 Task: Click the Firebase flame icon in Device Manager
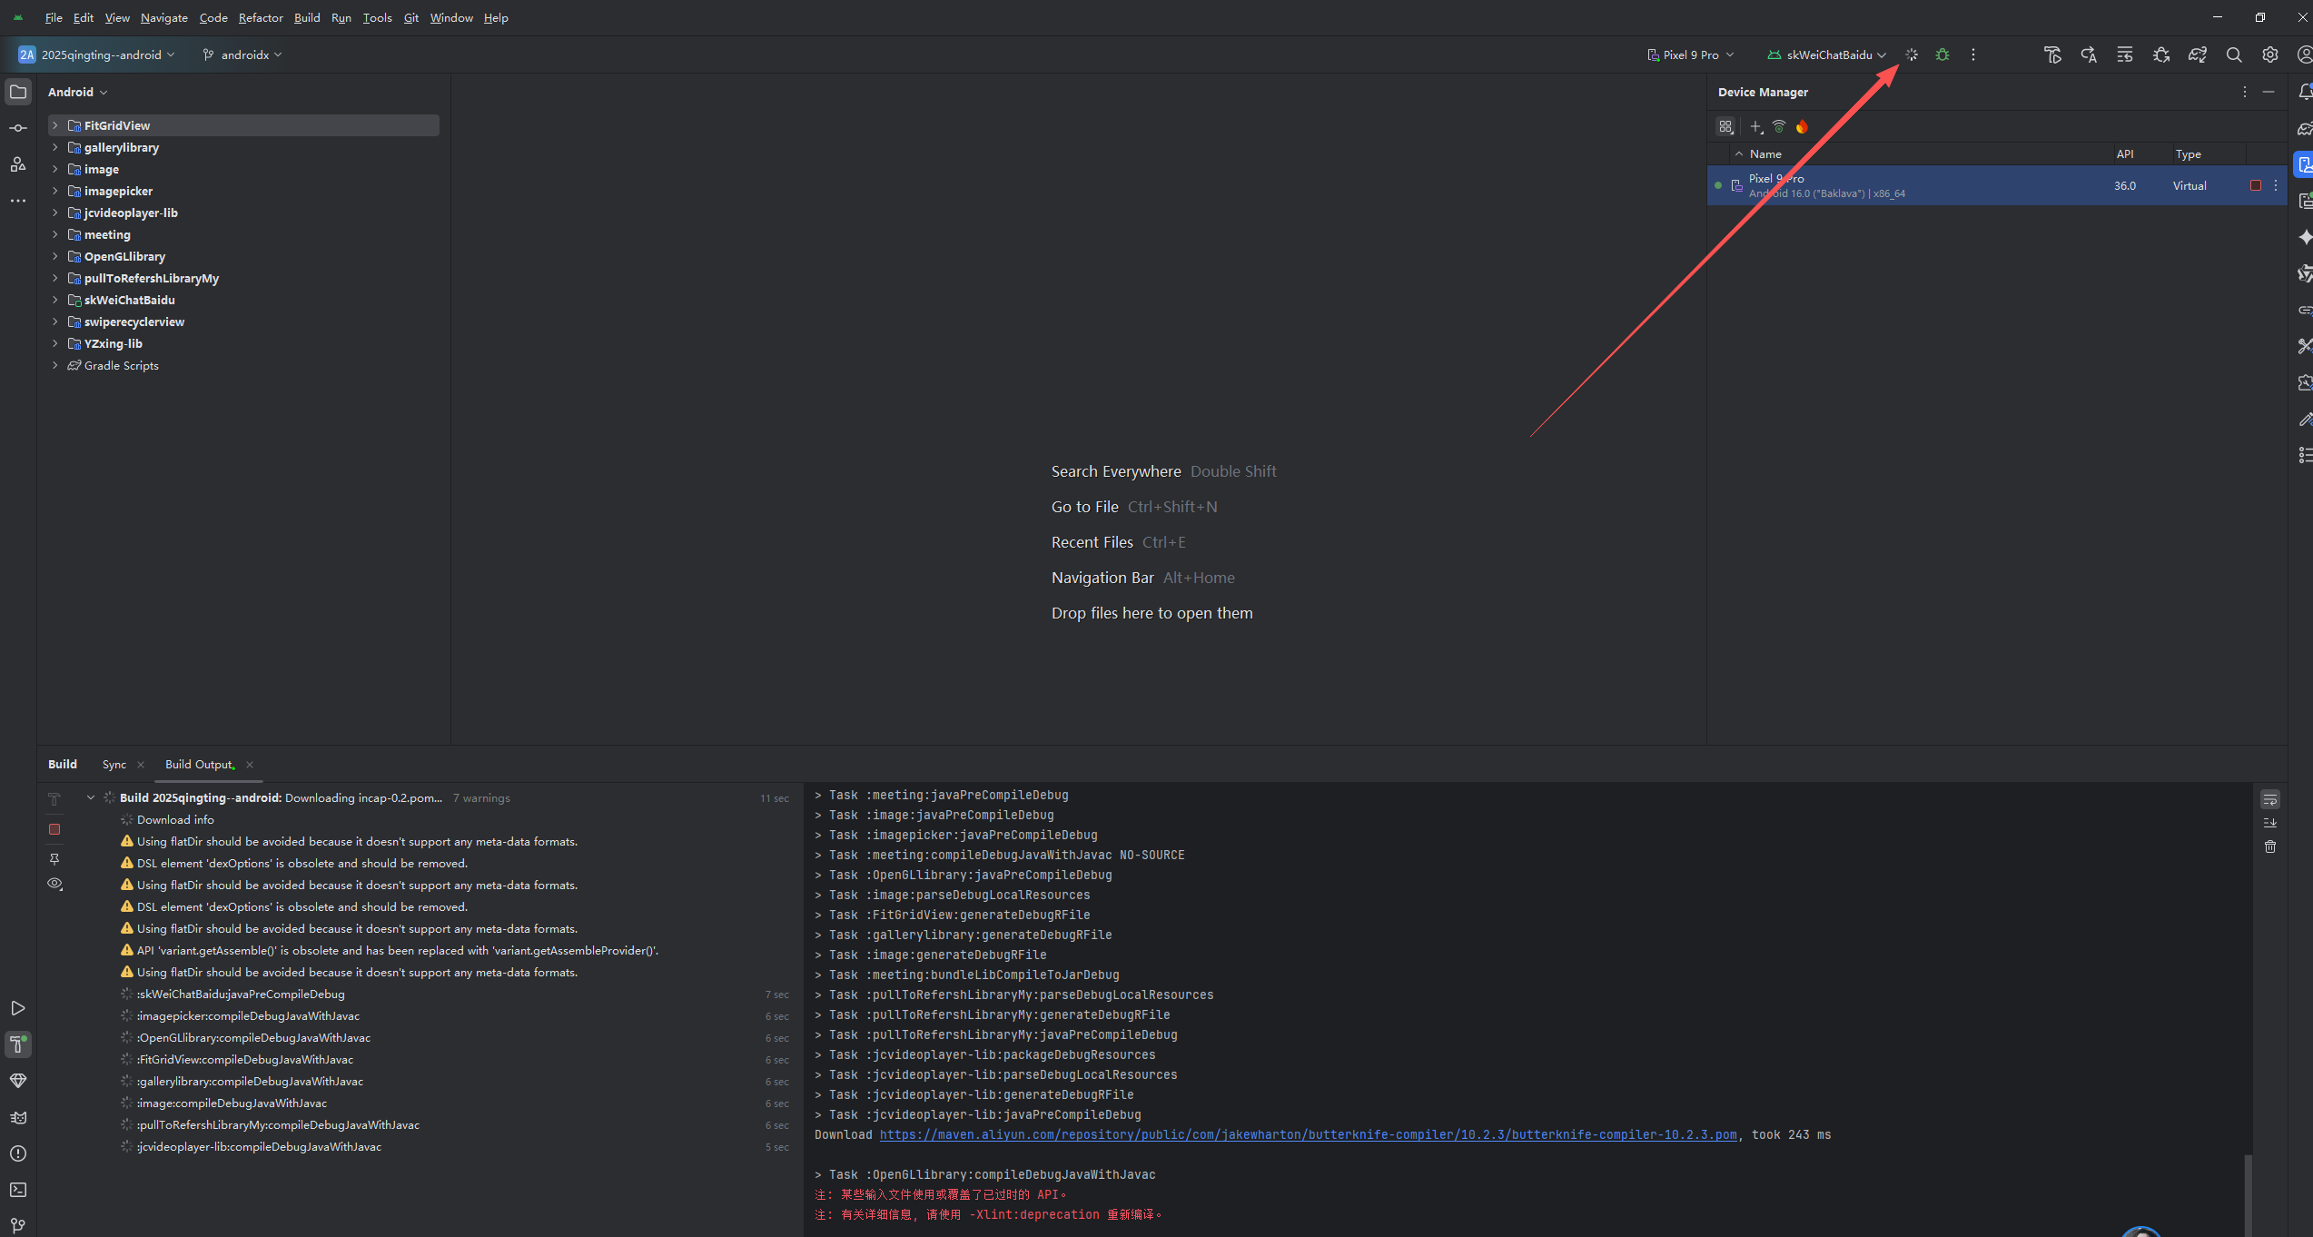click(1802, 127)
